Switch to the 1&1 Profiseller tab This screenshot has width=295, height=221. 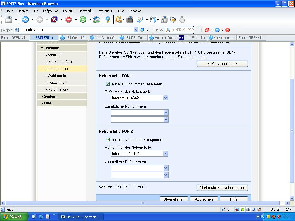192,38
